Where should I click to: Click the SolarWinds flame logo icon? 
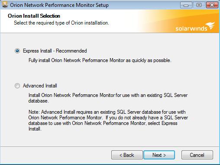[x=210, y=25]
